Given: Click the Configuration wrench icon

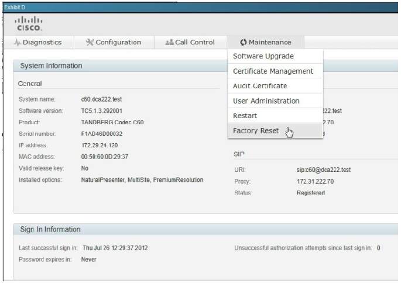Looking at the screenshot, I should coord(90,42).
